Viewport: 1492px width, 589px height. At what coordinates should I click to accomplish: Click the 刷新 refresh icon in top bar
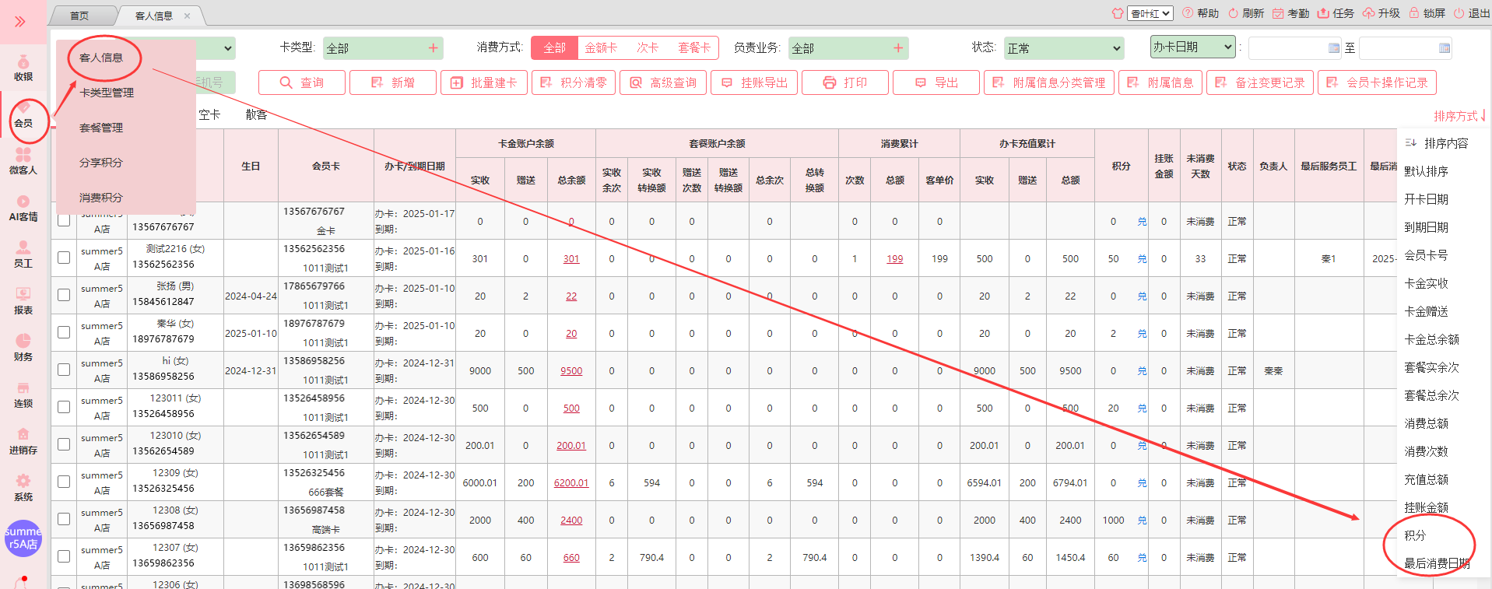click(1233, 13)
